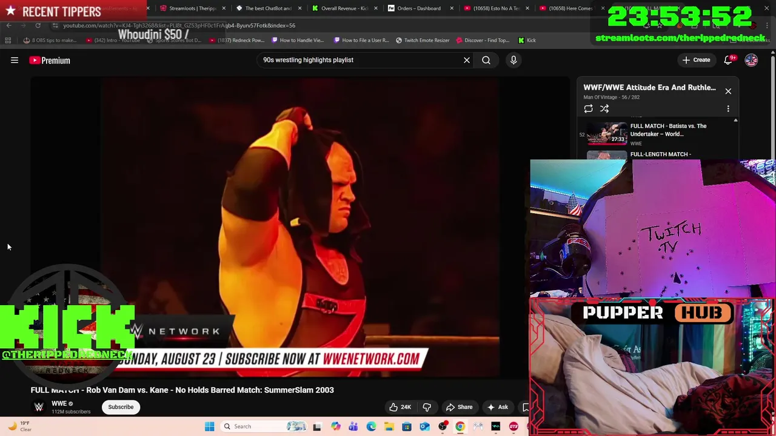Reload the page in the browser

coord(38,25)
